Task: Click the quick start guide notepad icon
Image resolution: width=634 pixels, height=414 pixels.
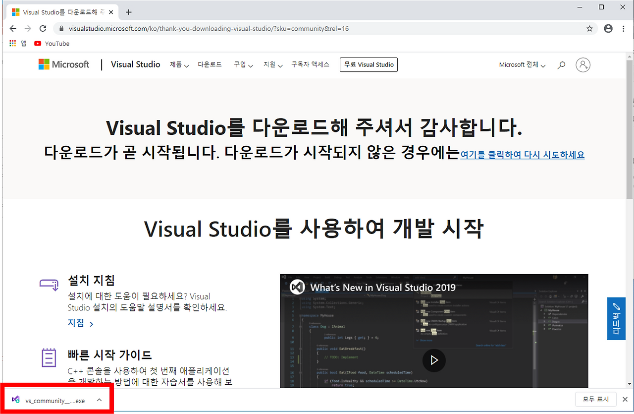Action: [x=49, y=357]
